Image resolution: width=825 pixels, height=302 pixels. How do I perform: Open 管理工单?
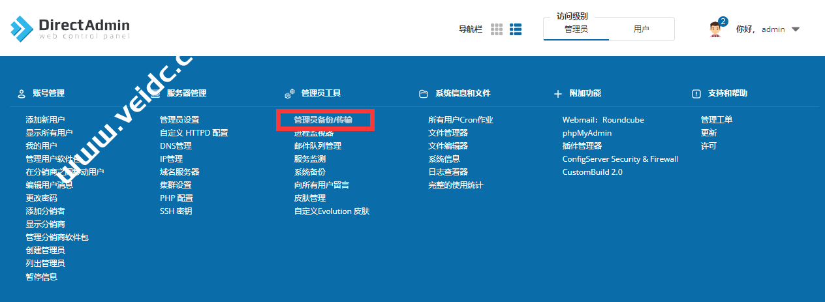(717, 120)
